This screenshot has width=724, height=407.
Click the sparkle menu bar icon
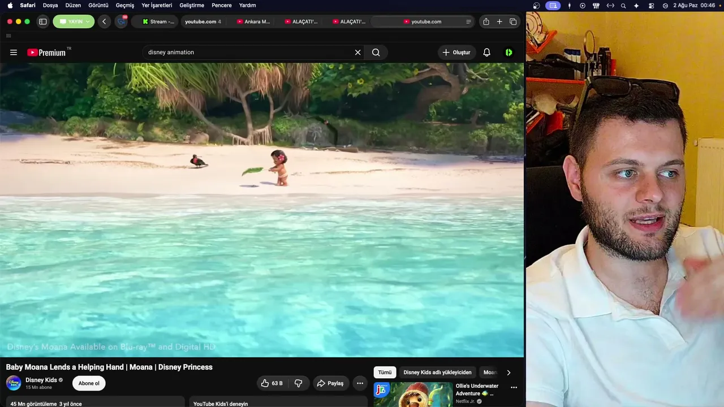click(x=636, y=6)
